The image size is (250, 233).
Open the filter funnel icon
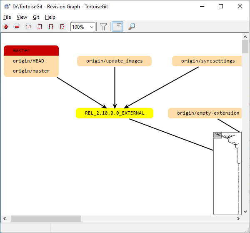coord(104,27)
